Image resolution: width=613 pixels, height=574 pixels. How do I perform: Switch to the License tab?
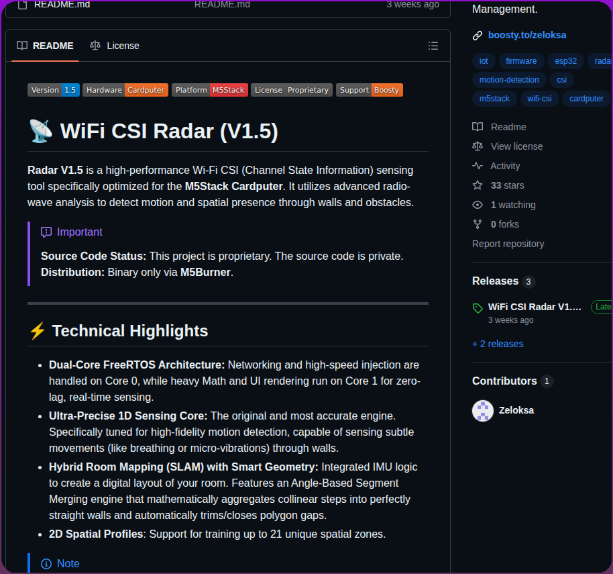click(x=115, y=46)
